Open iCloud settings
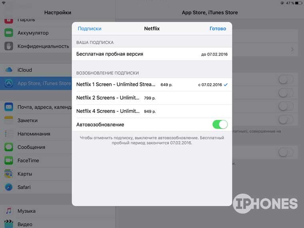 [36, 70]
